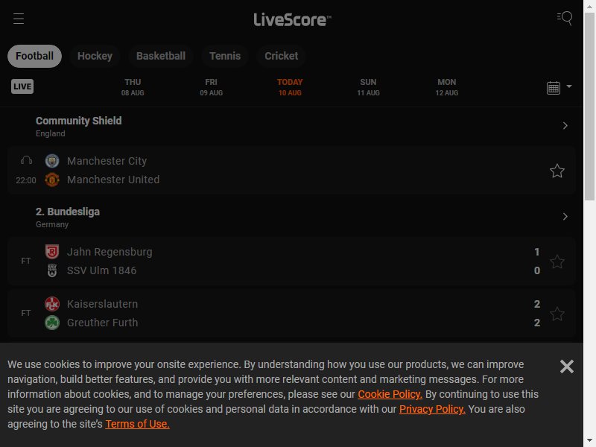This screenshot has height=447, width=596.
Task: Switch to the Hockey tab
Action: point(95,57)
